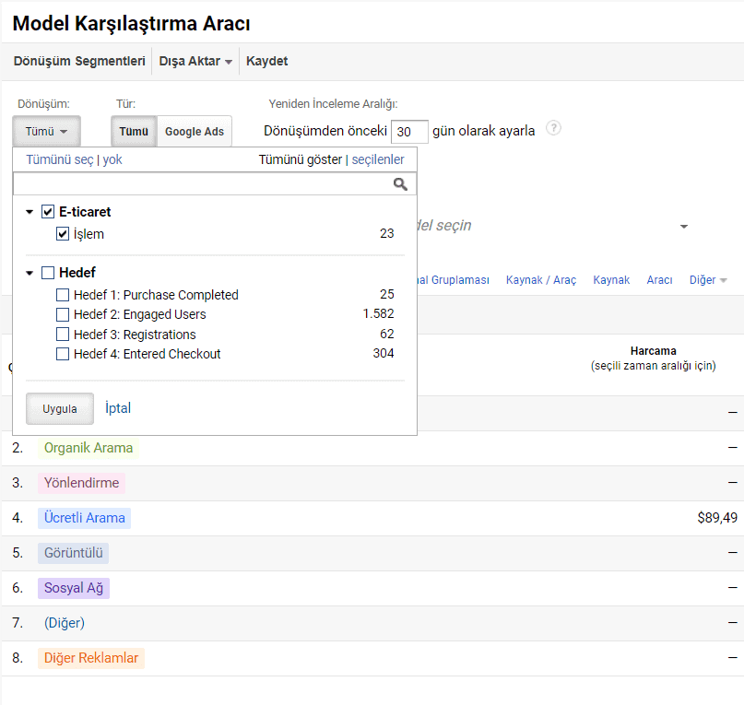
Task: Collapse the Hedef group arrow
Action: point(30,274)
